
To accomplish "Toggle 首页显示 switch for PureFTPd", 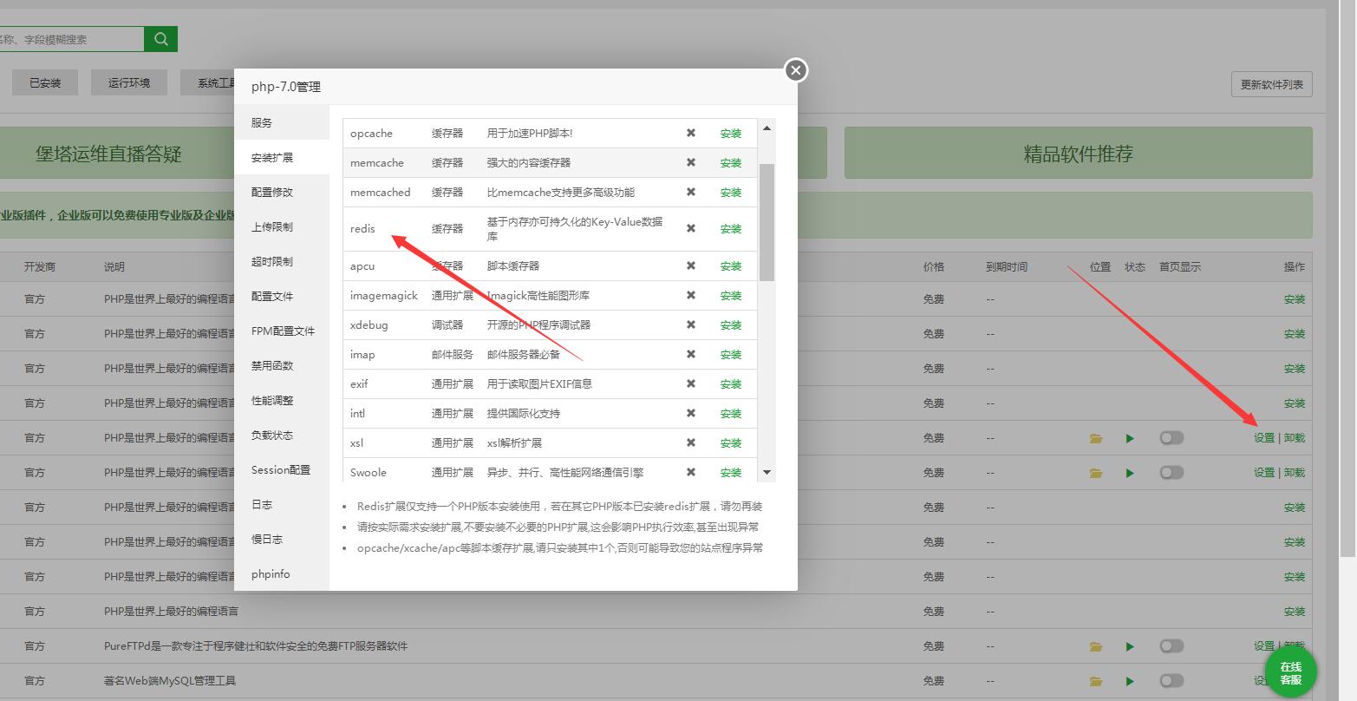I will (1171, 646).
